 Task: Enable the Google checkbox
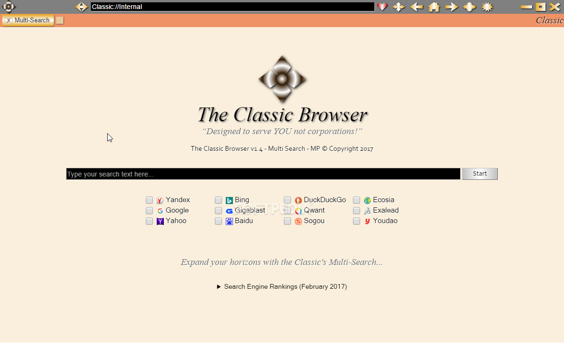(x=149, y=210)
